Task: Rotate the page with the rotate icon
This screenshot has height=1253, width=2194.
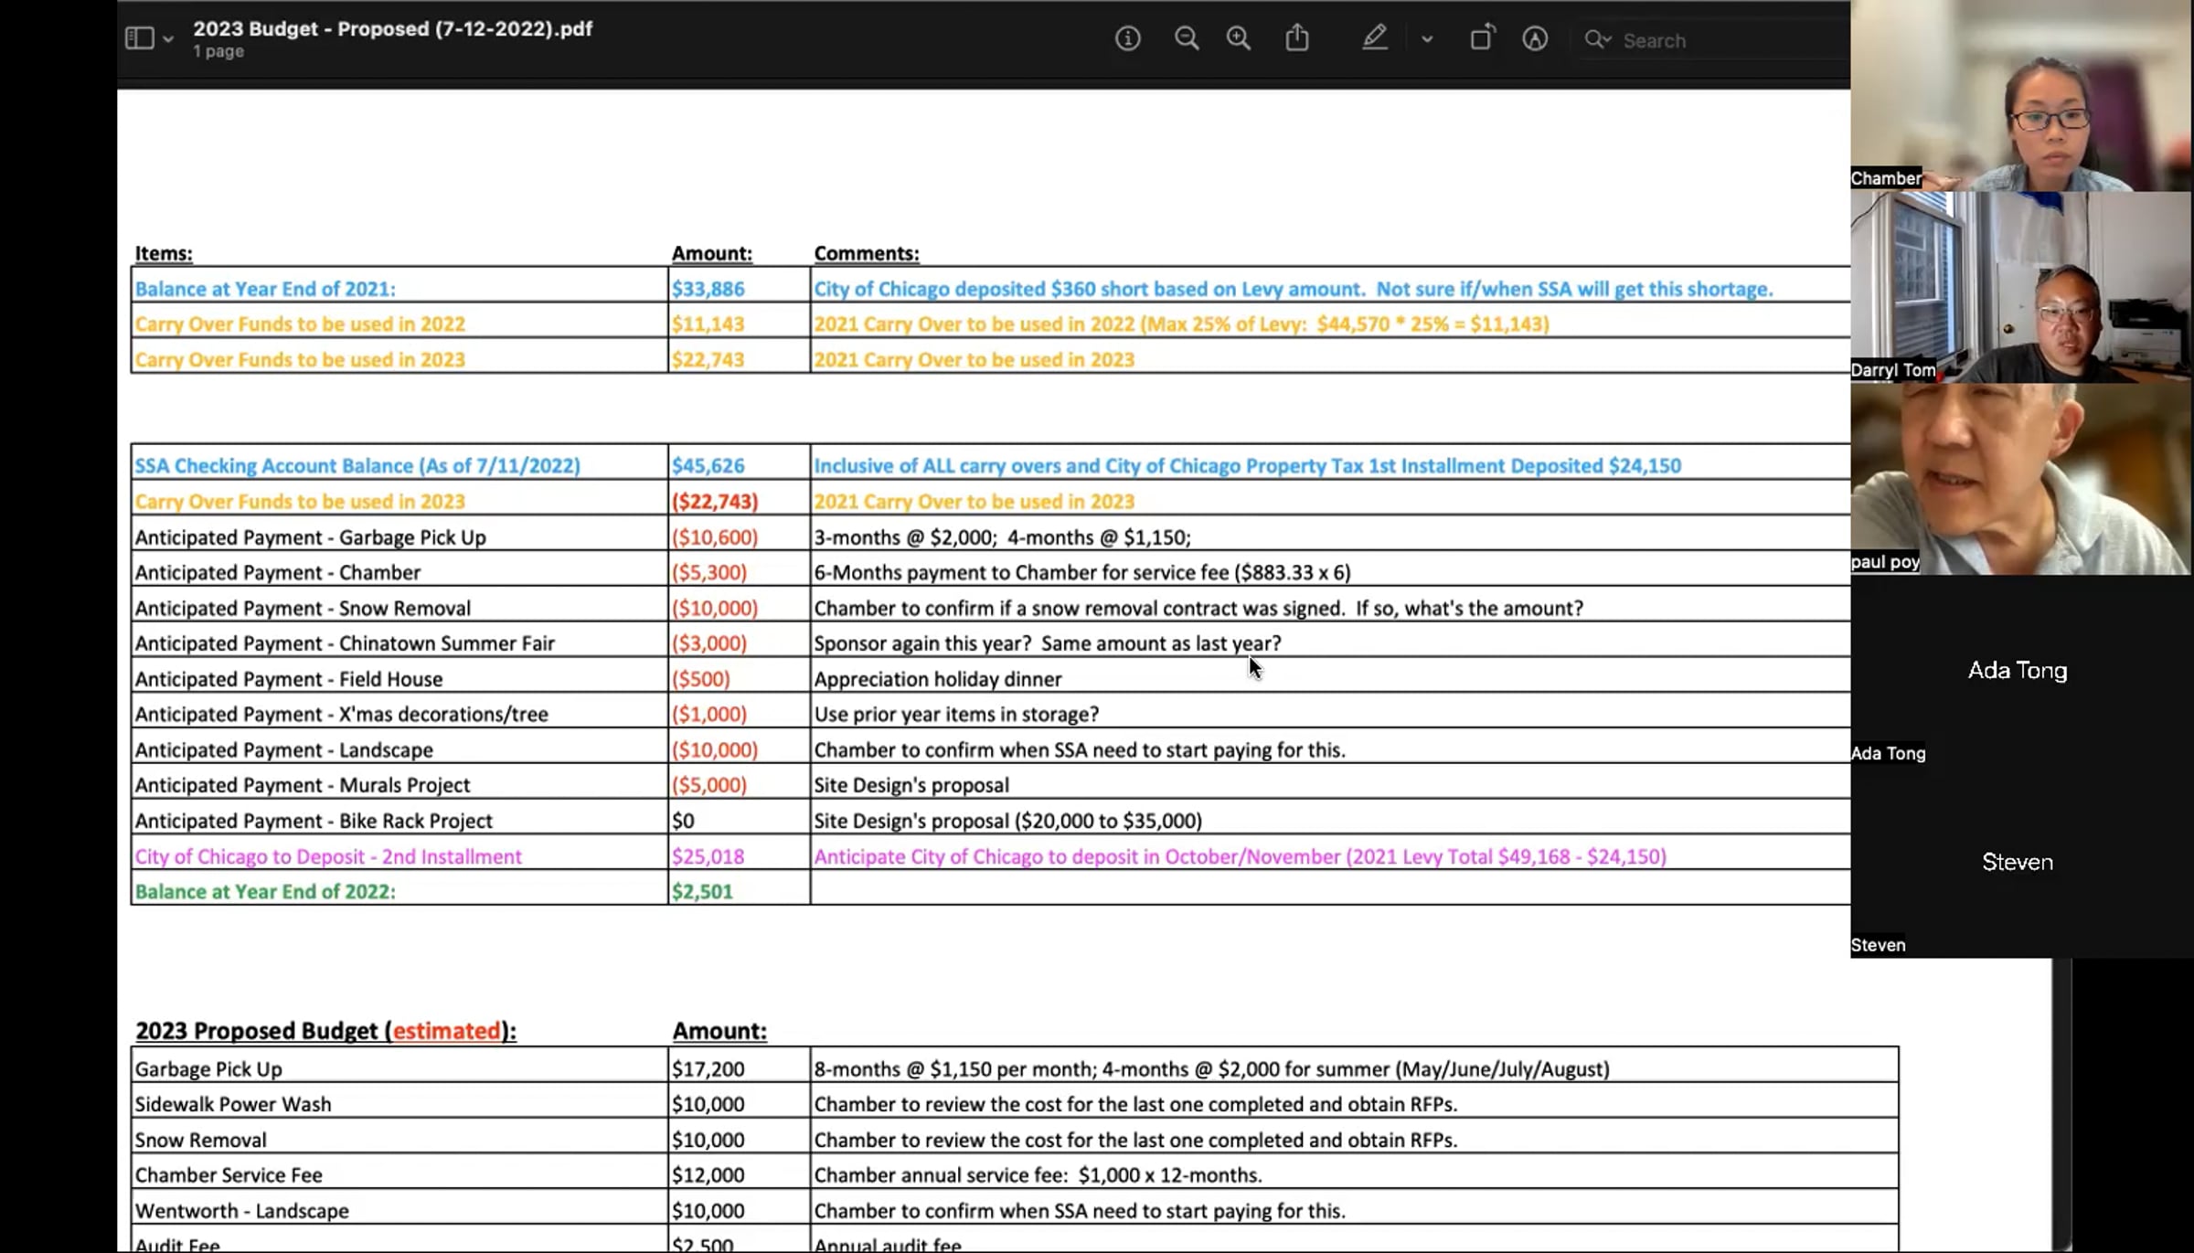Action: [x=1482, y=37]
